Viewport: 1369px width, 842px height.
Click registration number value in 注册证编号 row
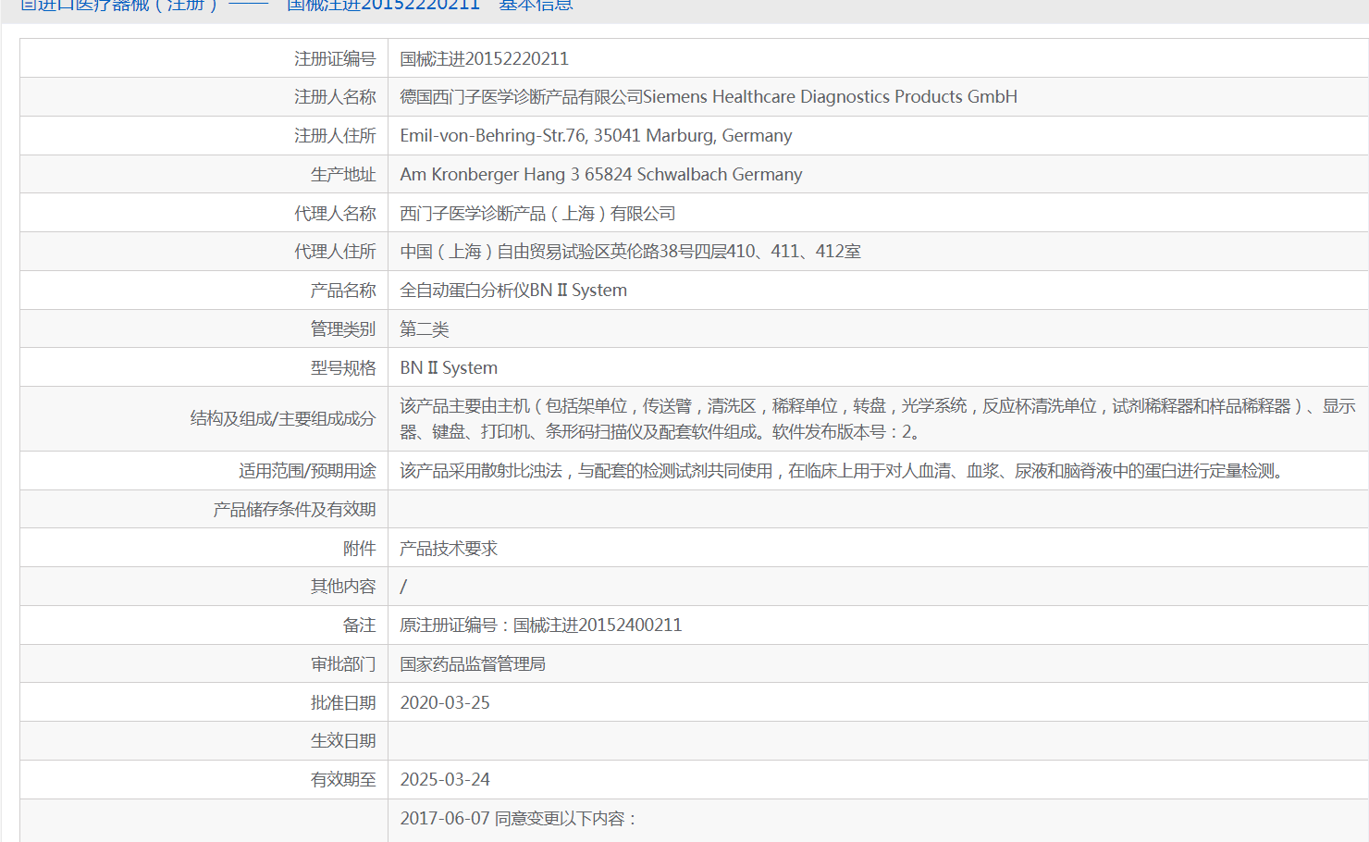coord(484,59)
